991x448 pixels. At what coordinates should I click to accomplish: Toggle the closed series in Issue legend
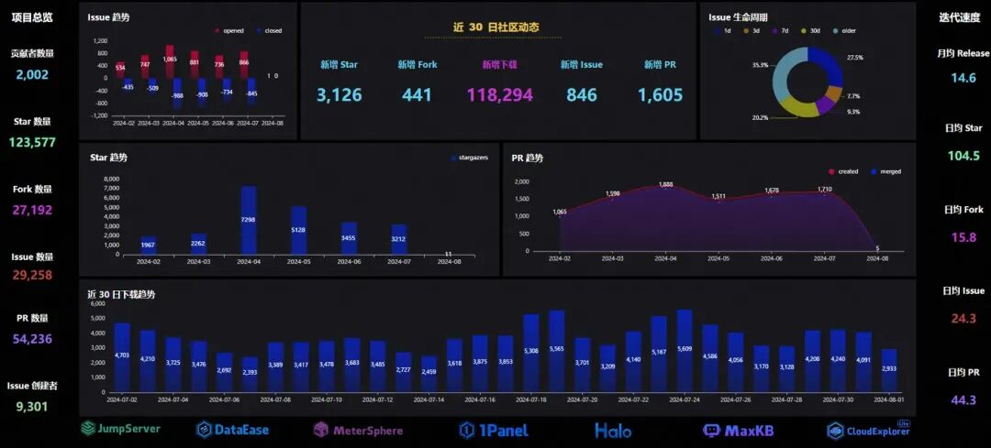point(269,31)
